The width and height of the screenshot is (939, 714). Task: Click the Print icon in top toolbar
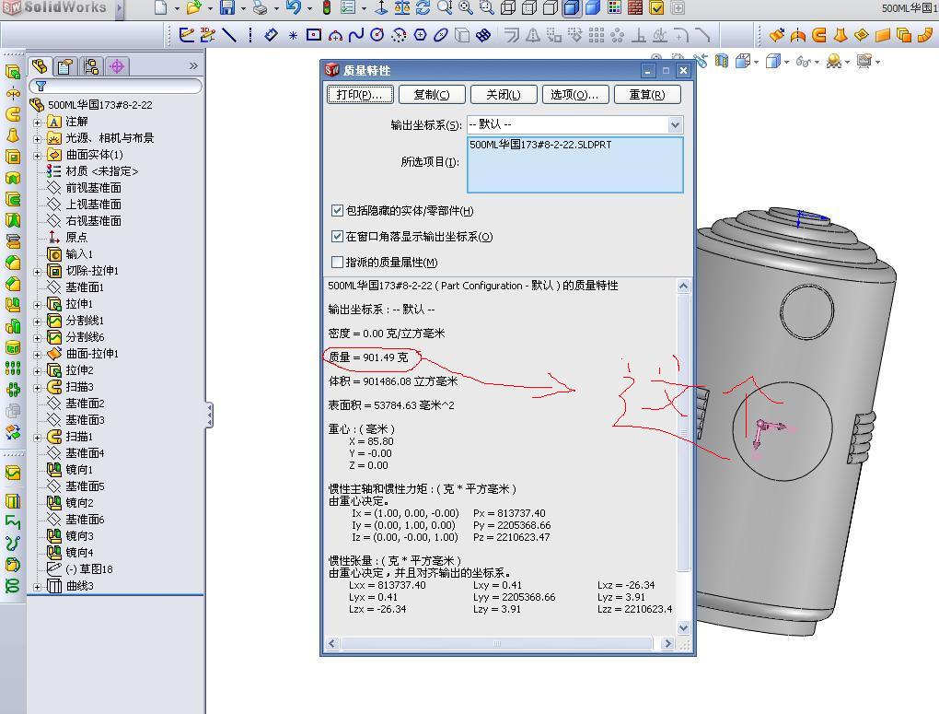[x=260, y=7]
